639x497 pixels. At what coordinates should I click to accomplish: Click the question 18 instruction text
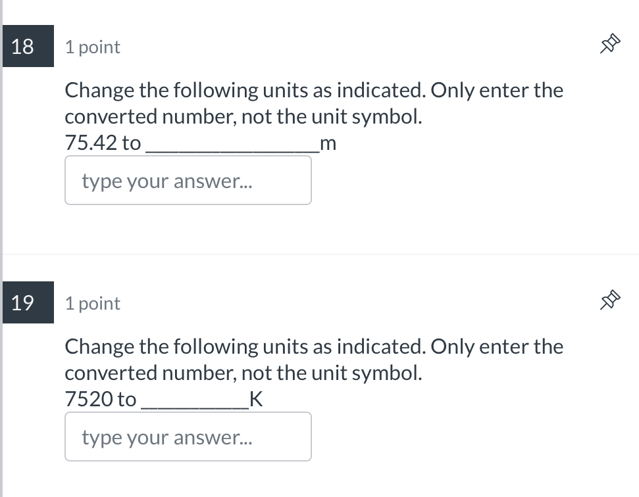(x=314, y=103)
